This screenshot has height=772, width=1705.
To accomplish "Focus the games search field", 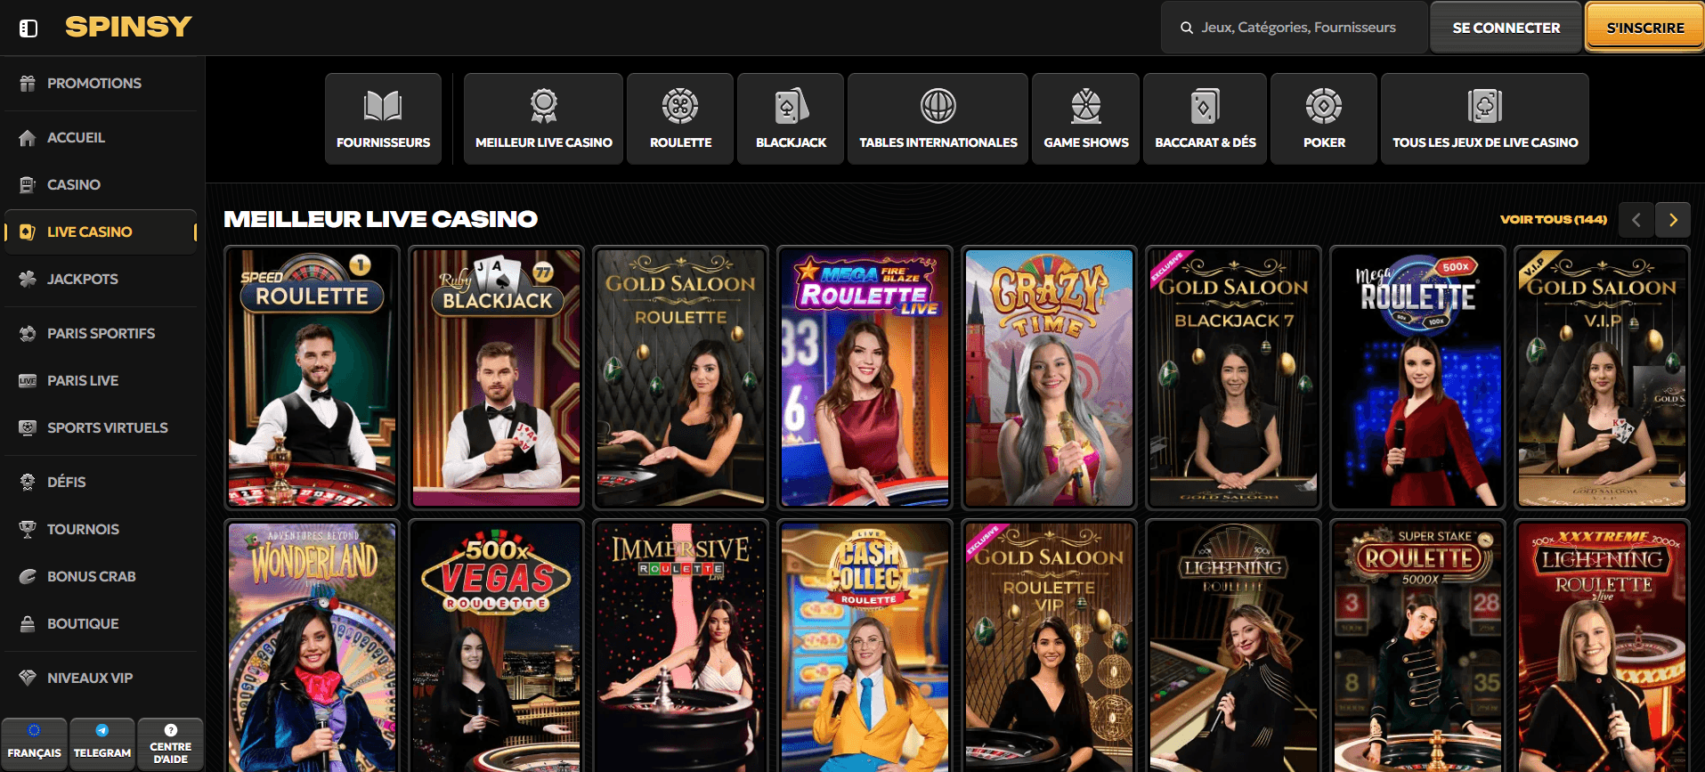I will 1297,28.
